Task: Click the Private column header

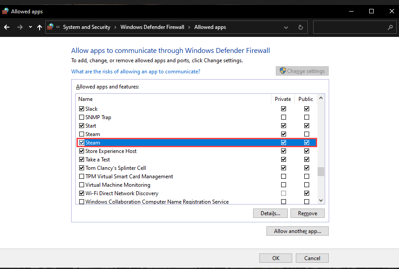Action: [283, 99]
